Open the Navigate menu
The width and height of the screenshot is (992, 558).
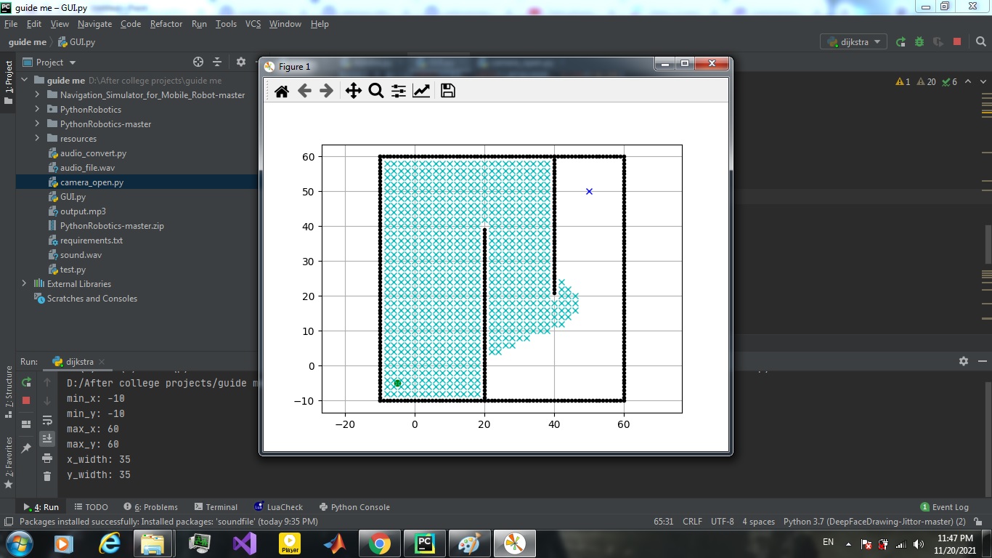point(95,24)
